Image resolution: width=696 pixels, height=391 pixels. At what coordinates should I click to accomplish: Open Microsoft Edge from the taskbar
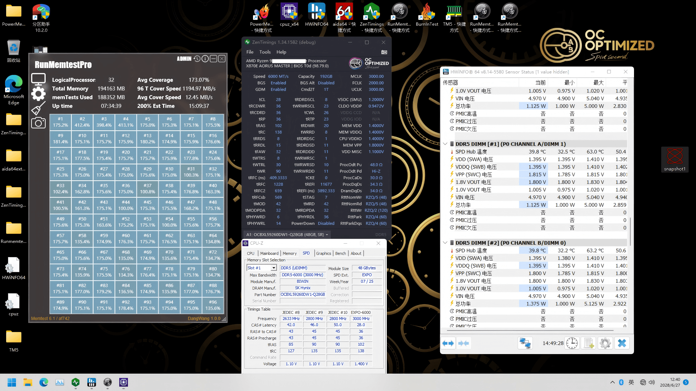point(44,382)
